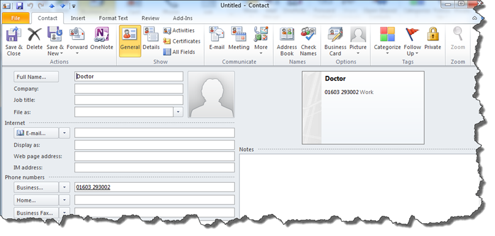
Task: Click the contact window system icon
Action: click(7, 6)
